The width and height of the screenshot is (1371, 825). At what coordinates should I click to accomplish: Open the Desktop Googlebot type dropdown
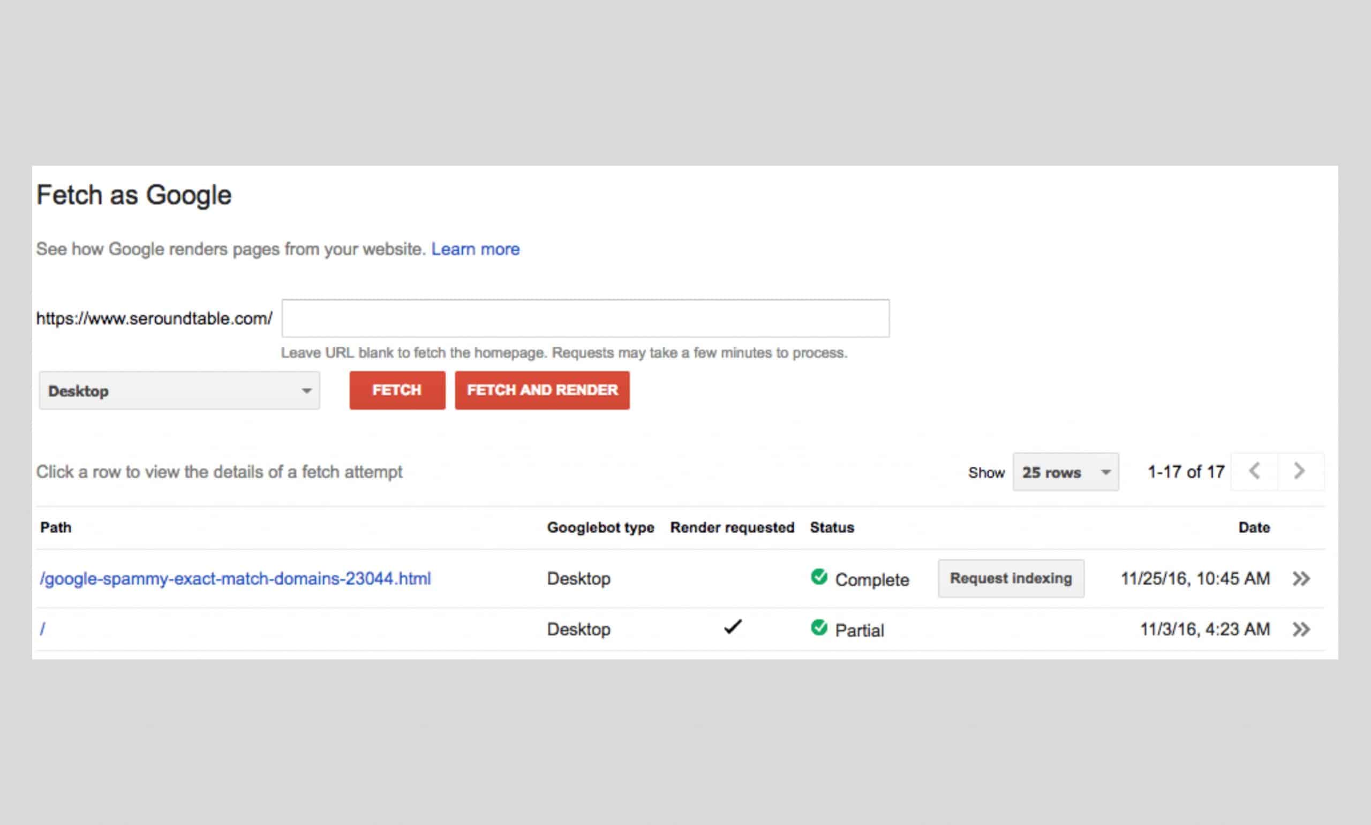[x=179, y=391]
